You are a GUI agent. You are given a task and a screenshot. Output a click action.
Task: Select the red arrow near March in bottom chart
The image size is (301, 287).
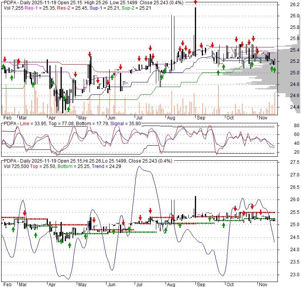(x=25, y=213)
